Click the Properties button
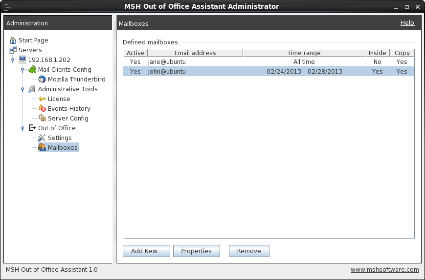The height and width of the screenshot is (280, 425). coord(197,251)
